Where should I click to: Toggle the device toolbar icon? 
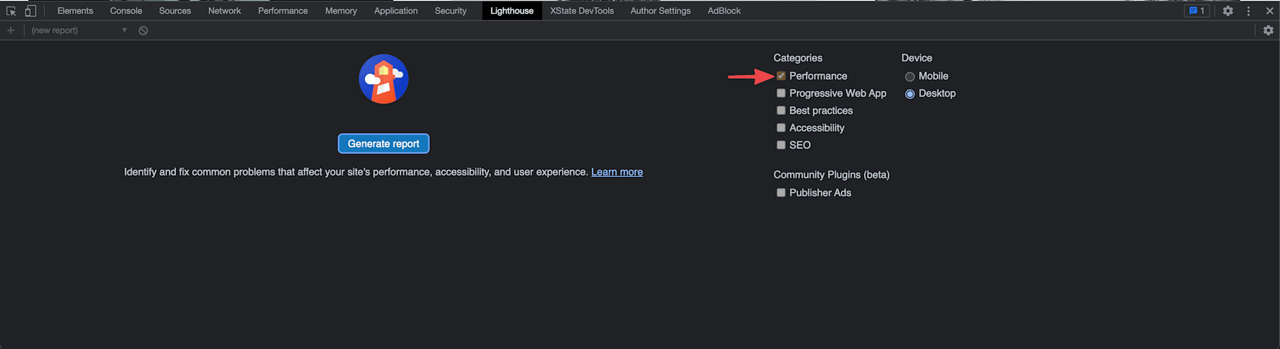click(x=30, y=11)
